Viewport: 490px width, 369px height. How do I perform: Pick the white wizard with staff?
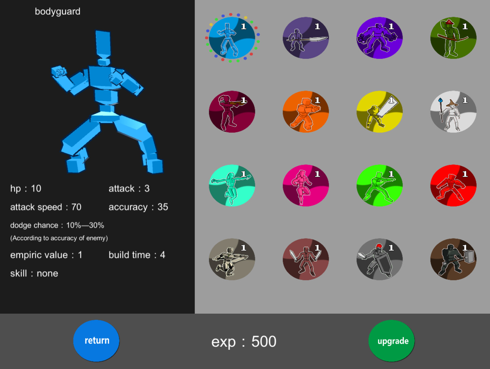coord(453,112)
